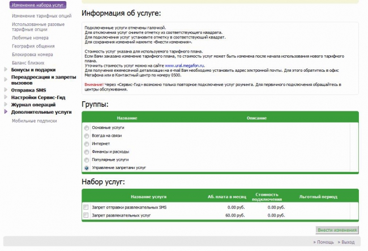Open "География общения" menu entry
Image resolution: width=368 pixels, height=251 pixels.
pos(33,46)
